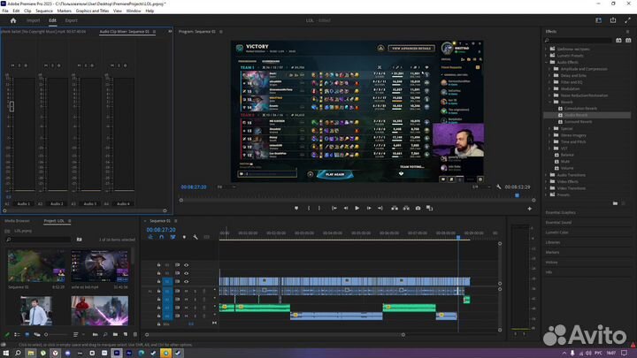Image resolution: width=637 pixels, height=358 pixels.
Task: Toggle the lock on the top video track
Action: (x=159, y=264)
